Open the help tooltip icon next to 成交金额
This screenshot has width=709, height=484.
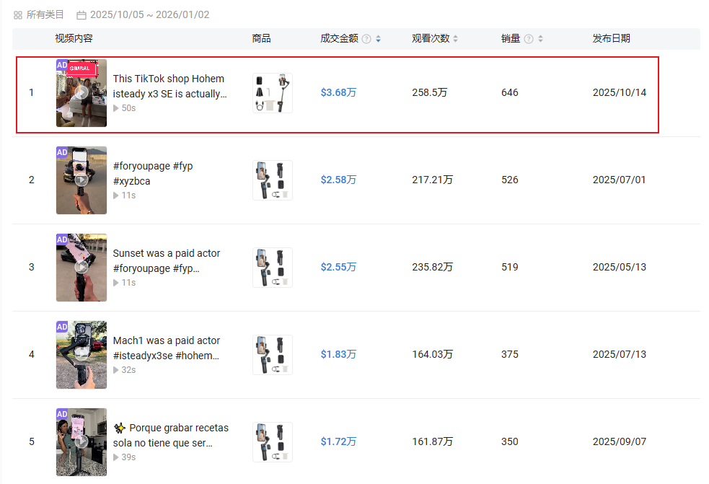367,39
